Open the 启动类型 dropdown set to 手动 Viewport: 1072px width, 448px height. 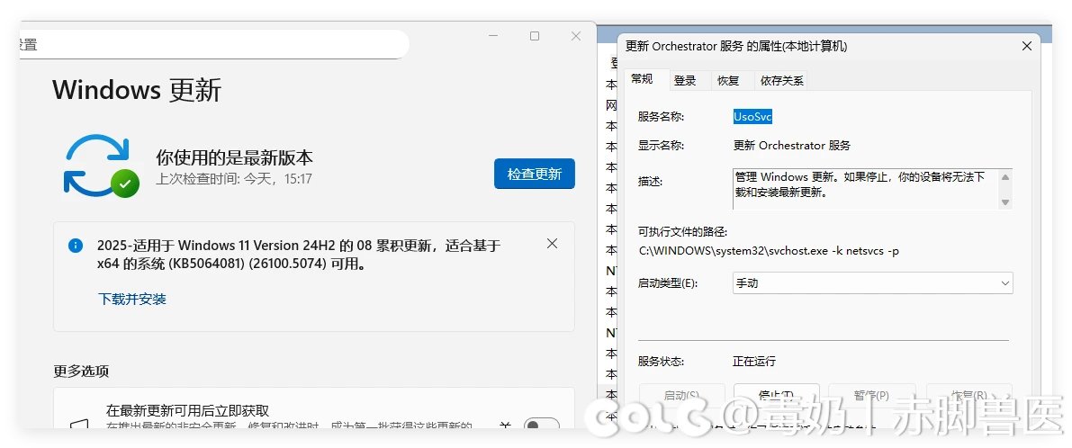point(872,282)
